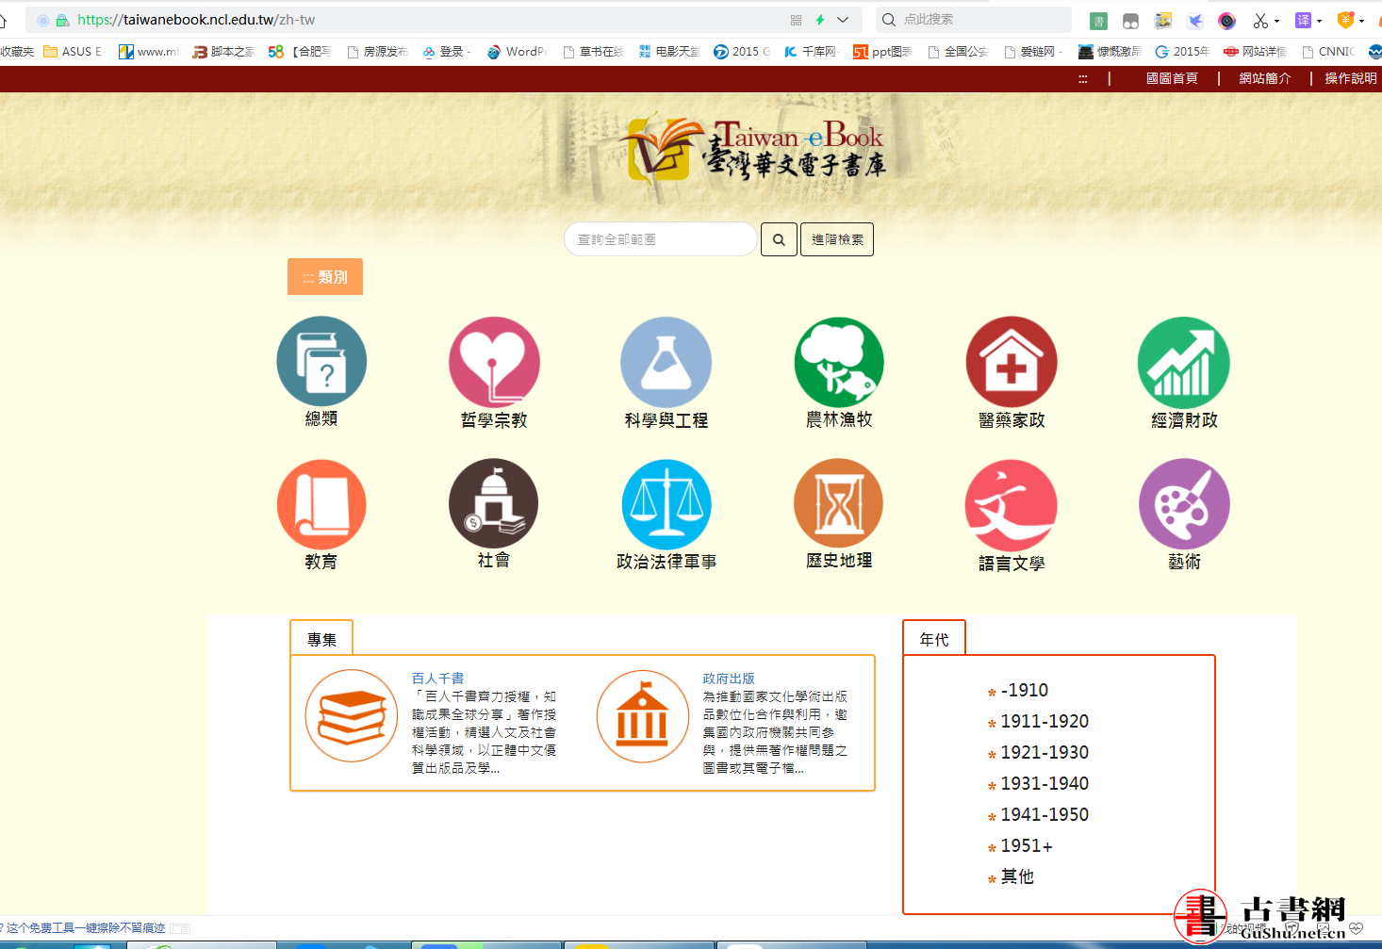Select the 1921-1930 era link
This screenshot has width=1382, height=949.
click(x=1045, y=752)
